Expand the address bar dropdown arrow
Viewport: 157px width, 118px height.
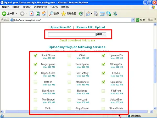pyautogui.click(x=133, y=20)
